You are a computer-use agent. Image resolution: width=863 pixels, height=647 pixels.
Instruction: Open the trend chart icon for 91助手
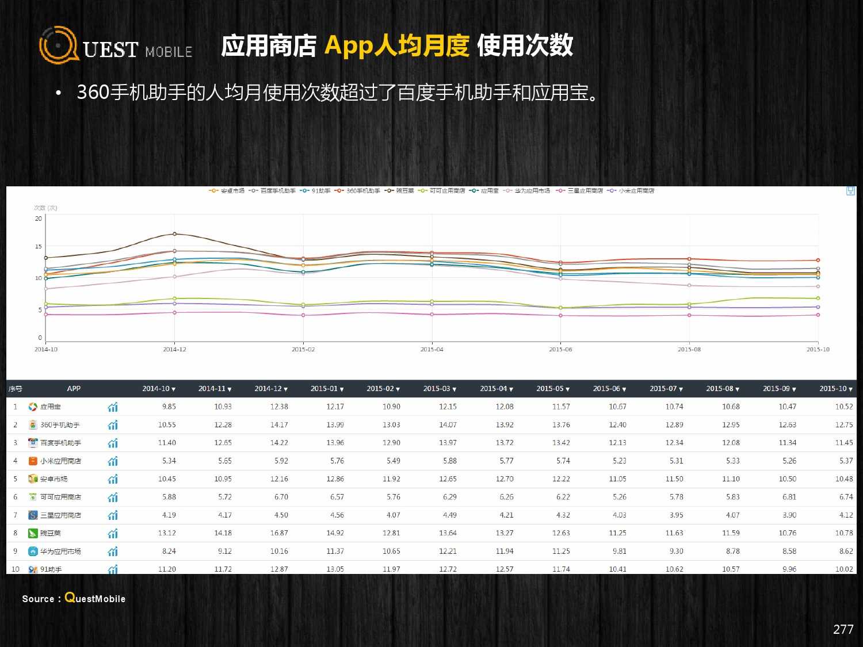113,569
